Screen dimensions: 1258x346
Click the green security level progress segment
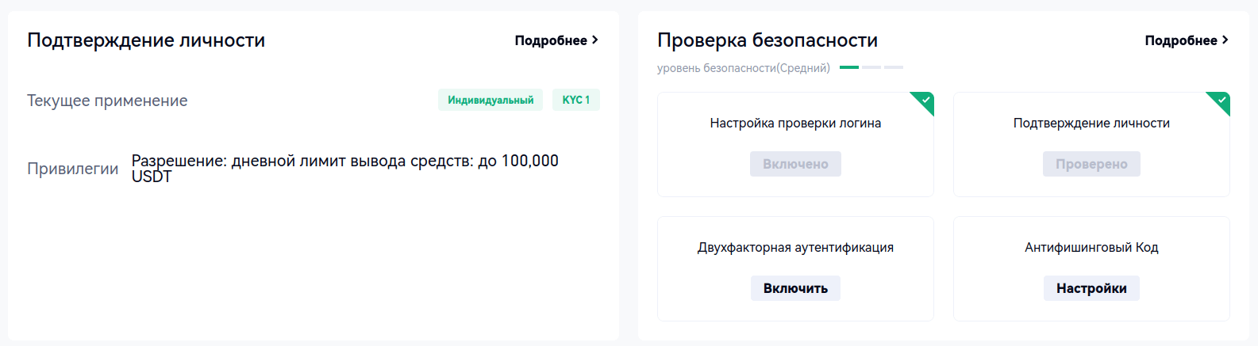[849, 67]
